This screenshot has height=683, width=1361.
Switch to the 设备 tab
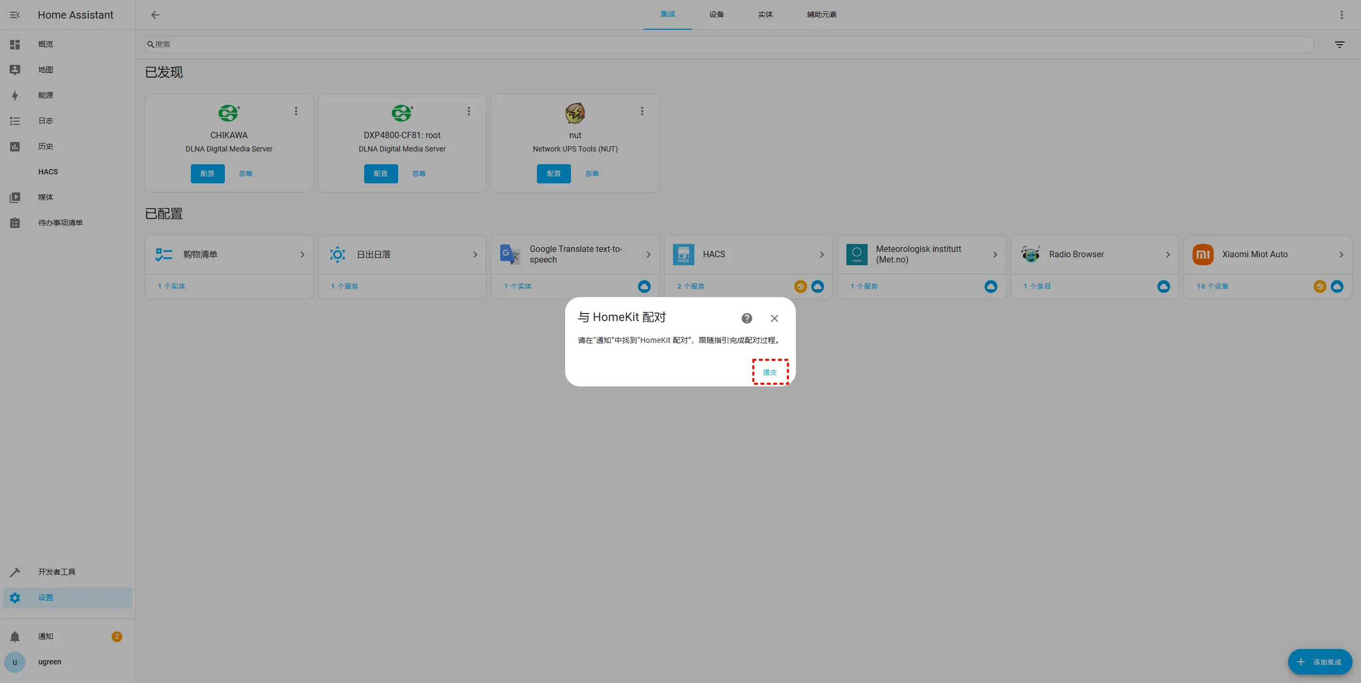716,14
